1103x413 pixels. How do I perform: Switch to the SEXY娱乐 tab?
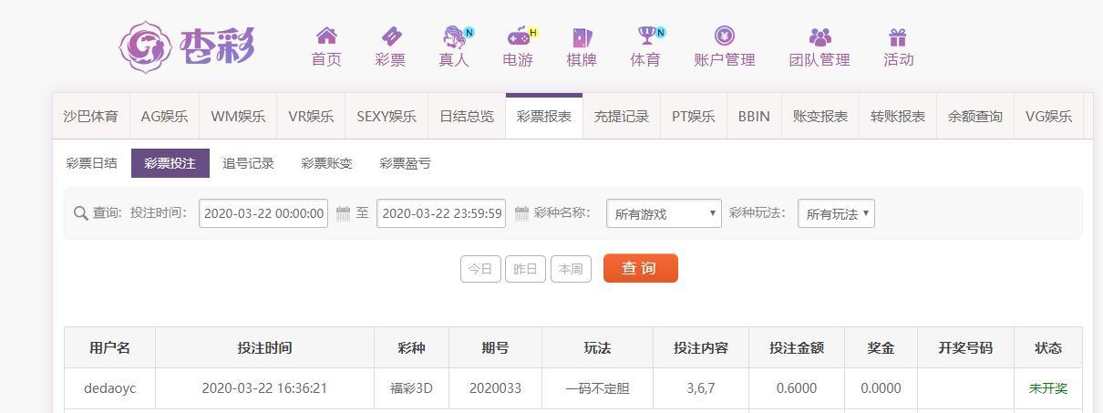[387, 117]
